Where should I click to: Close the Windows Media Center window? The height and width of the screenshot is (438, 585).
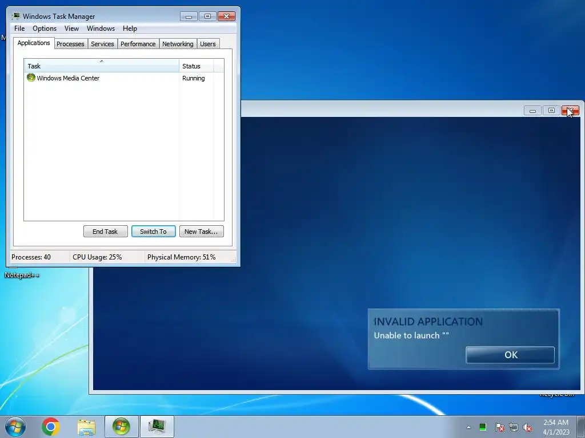point(571,111)
